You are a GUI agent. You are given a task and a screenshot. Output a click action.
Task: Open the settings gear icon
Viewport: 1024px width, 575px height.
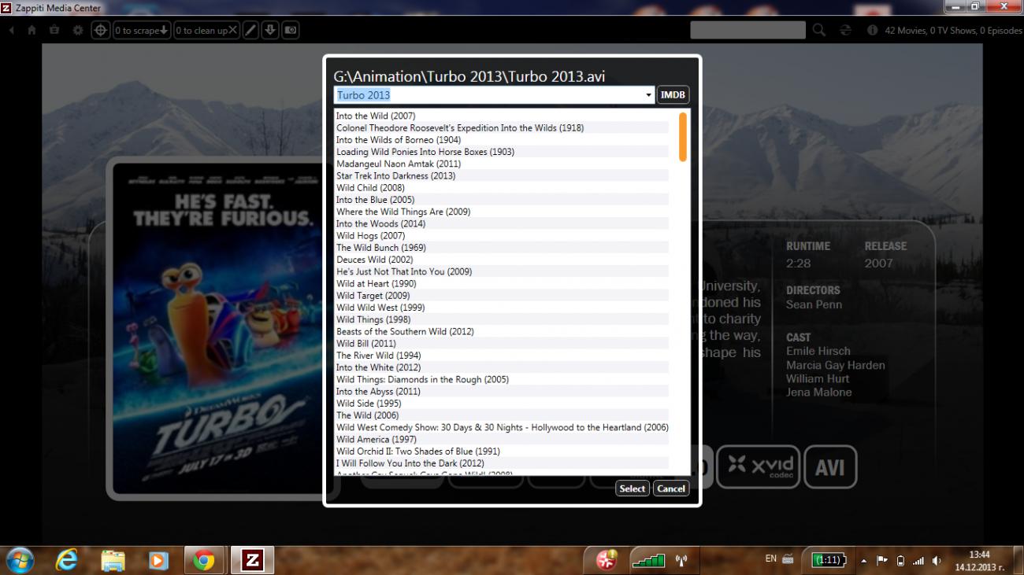coord(77,31)
